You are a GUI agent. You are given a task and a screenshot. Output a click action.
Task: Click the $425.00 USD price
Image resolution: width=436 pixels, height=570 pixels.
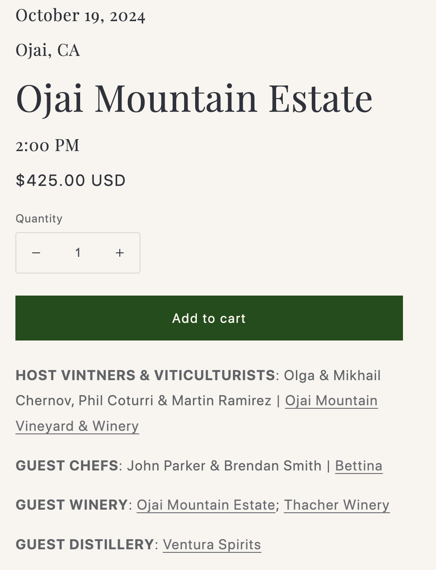tap(71, 181)
